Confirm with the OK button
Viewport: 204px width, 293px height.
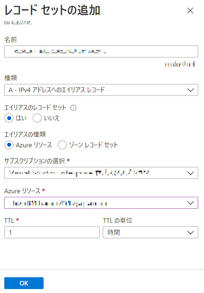(x=24, y=283)
